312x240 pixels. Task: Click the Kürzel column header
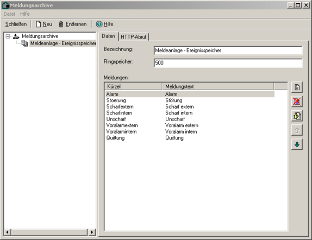tap(133, 86)
